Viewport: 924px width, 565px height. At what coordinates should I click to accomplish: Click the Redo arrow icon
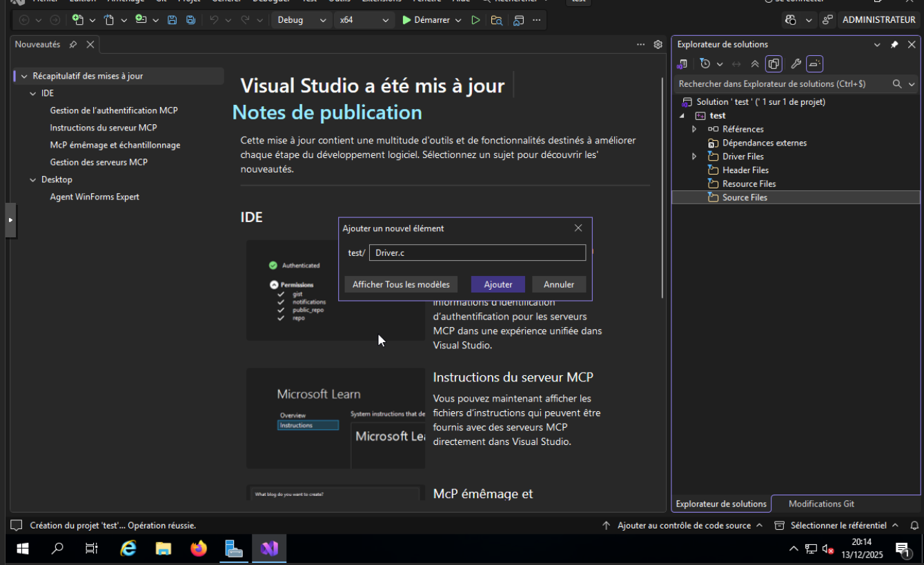[245, 20]
